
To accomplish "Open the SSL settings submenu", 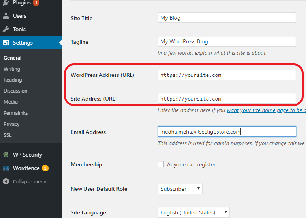I will click(x=8, y=135).
